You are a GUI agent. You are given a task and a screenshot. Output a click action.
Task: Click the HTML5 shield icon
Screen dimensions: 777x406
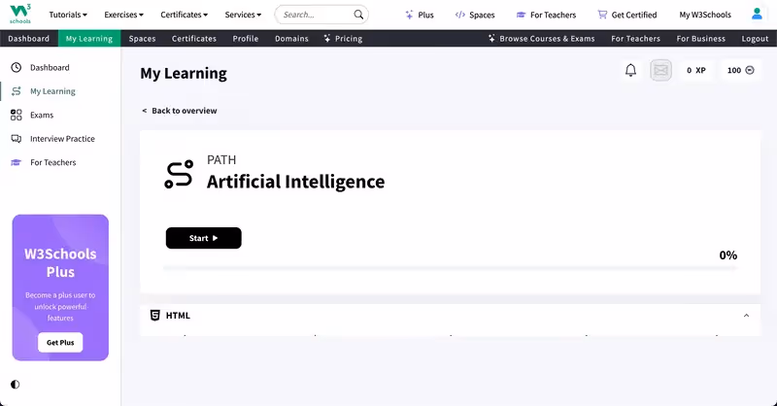click(155, 316)
